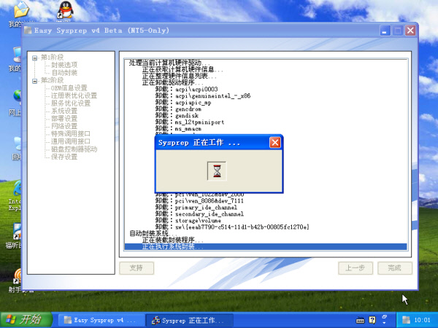Collapse the 第2阶段 tree node
Screen dimensions: 438x328
34,81
